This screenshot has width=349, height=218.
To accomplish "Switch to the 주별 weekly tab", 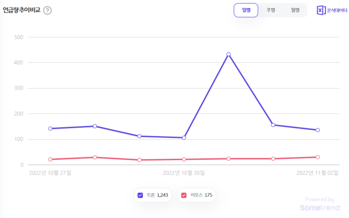I will [x=270, y=10].
